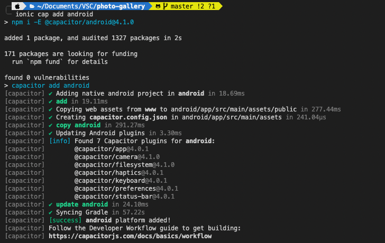
Task: Click the Apple logo prompt segment
Action: [17, 6]
